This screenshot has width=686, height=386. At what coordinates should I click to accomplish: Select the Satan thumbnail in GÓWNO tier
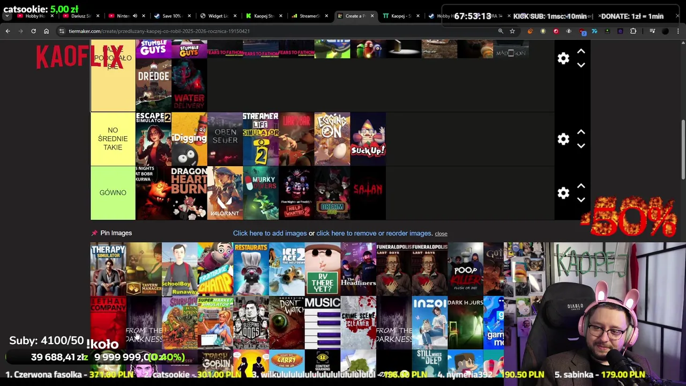[x=368, y=193]
